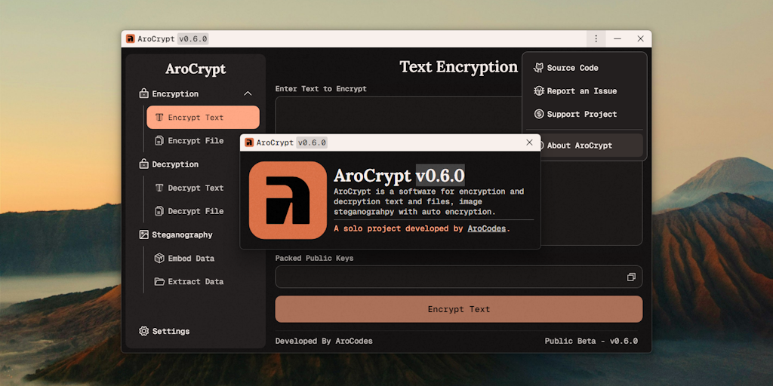Click the large AroCrypt logo in About dialog

[288, 200]
